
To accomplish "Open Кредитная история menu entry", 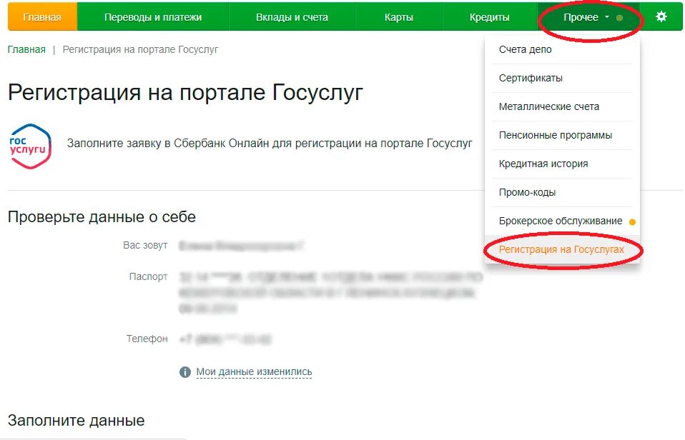I will pyautogui.click(x=562, y=164).
